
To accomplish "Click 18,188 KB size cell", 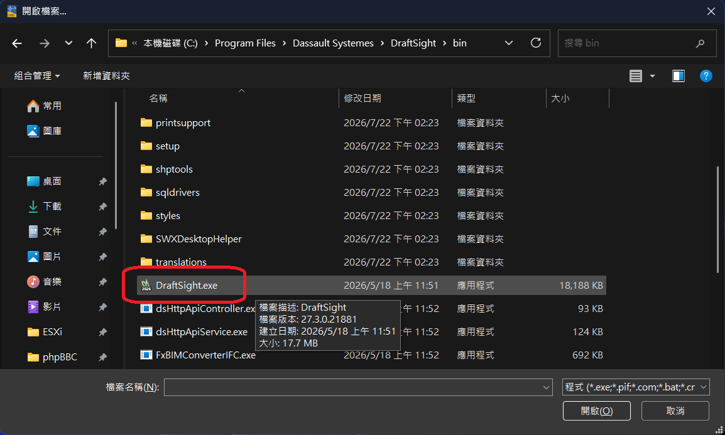I will [581, 286].
